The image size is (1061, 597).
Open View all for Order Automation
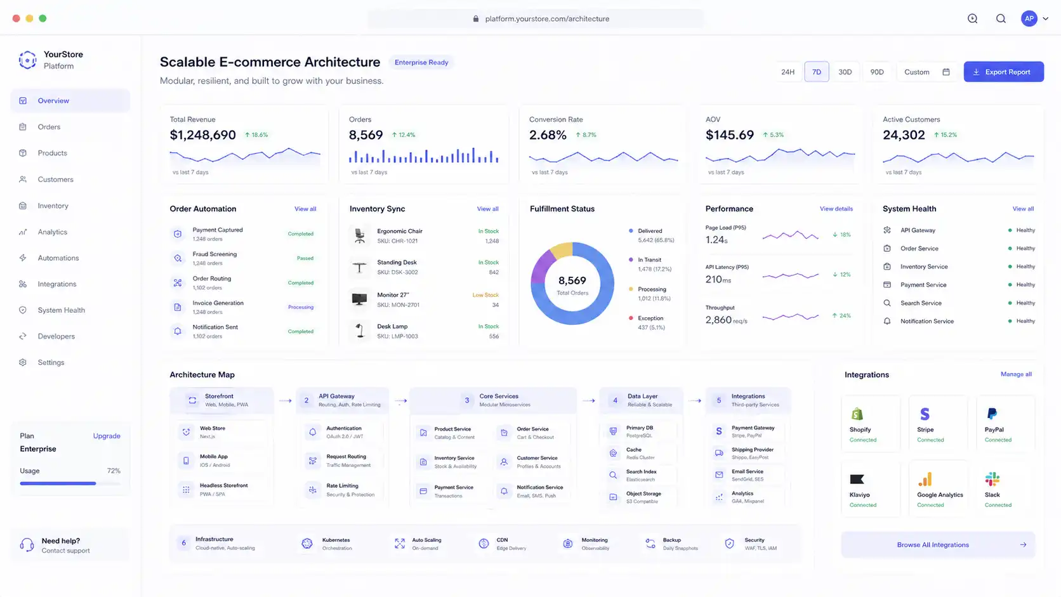(x=305, y=208)
